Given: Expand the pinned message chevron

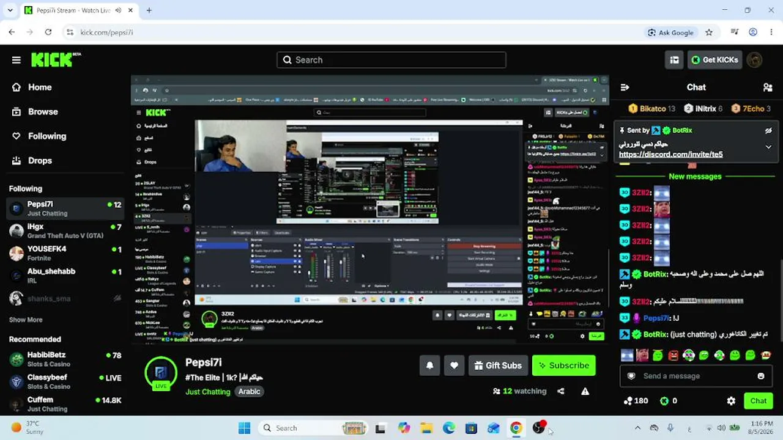Looking at the screenshot, I should tap(768, 147).
